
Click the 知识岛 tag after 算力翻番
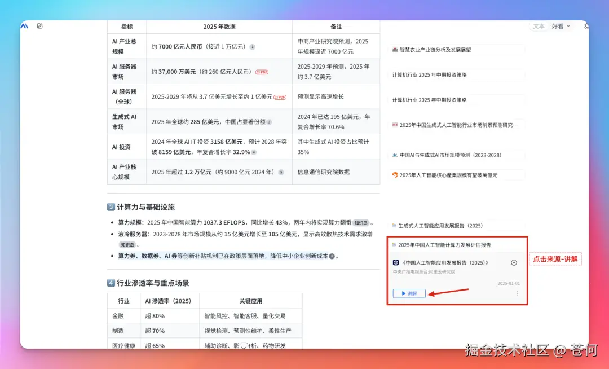tap(361, 223)
